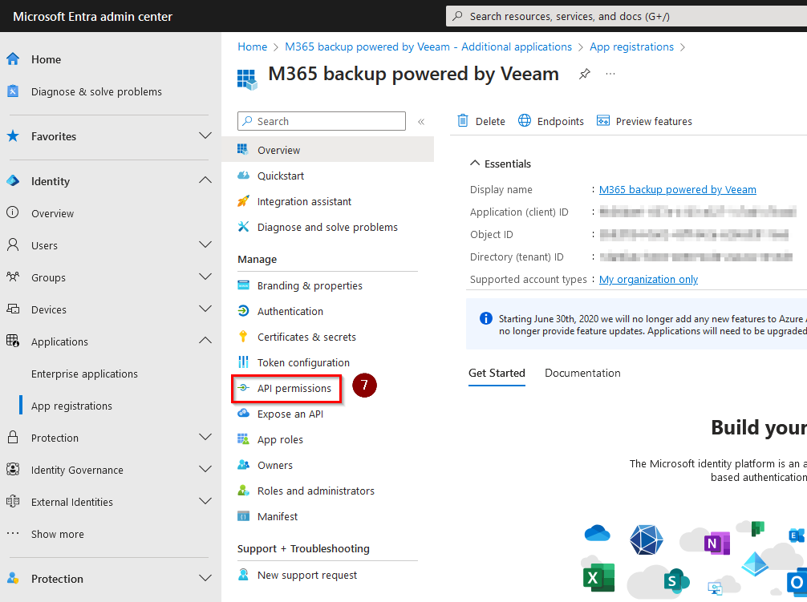Viewport: 807px width, 602px height.
Task: Click the Delete trash can icon
Action: [463, 121]
